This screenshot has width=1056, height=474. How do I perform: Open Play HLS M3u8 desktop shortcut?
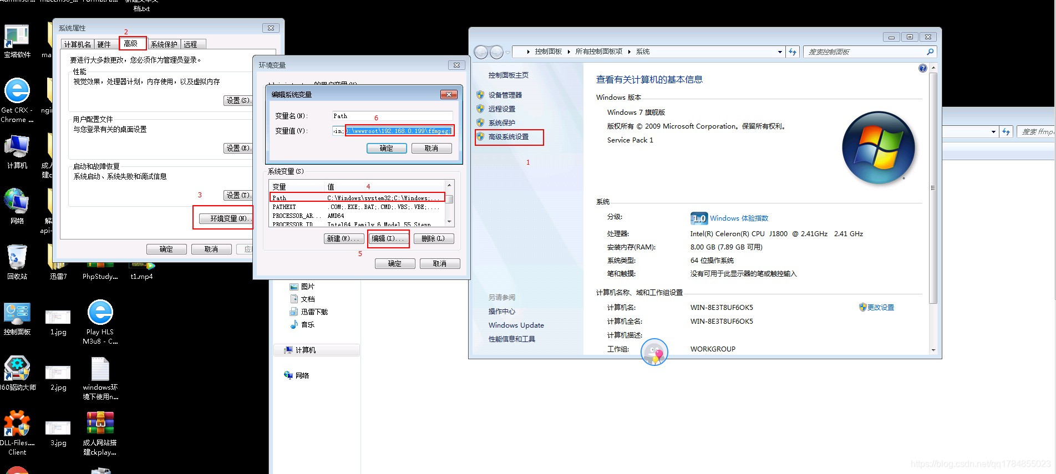[100, 322]
